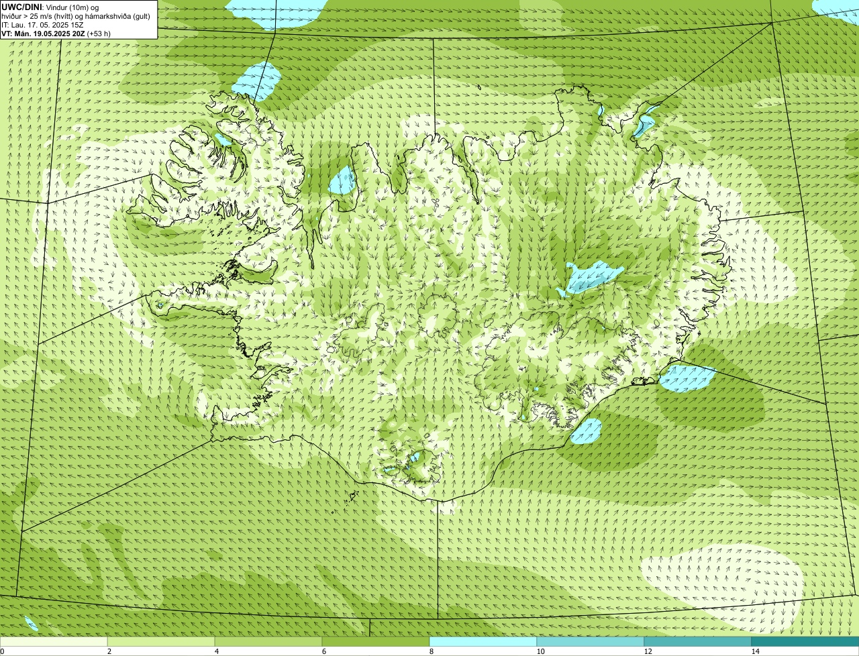Click the legend scale label "8"
This screenshot has width=859, height=656.
pos(431,651)
